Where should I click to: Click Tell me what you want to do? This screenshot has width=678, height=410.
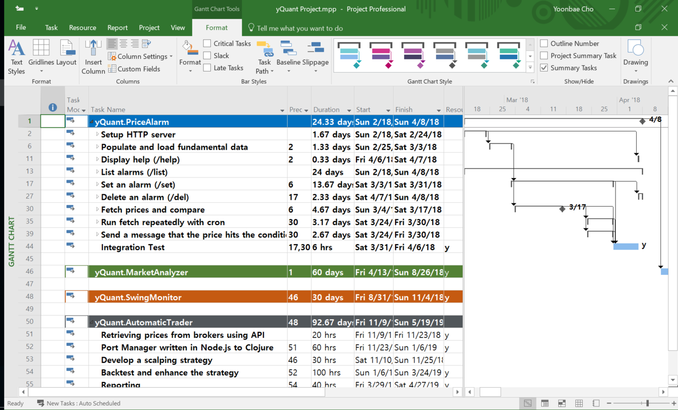click(x=300, y=28)
